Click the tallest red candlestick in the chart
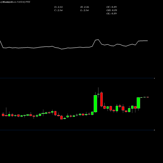Screen dimensions: 163x163 101,99
